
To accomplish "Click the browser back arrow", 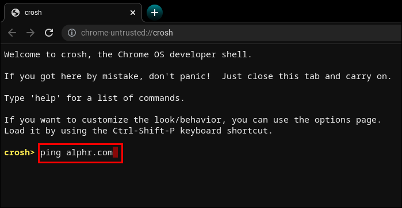I will 12,33.
